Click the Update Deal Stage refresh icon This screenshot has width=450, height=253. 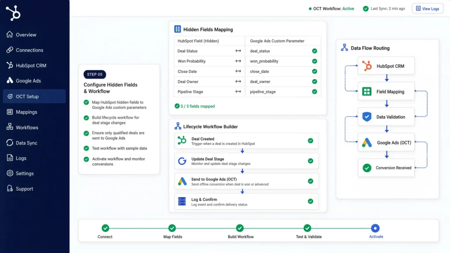tap(182, 161)
